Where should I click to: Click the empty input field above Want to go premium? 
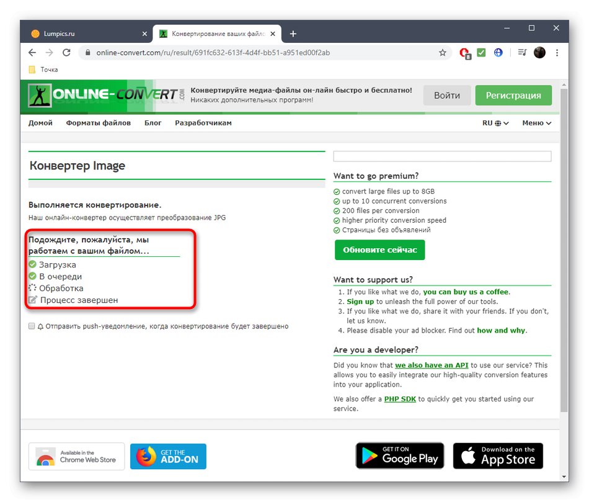441,156
